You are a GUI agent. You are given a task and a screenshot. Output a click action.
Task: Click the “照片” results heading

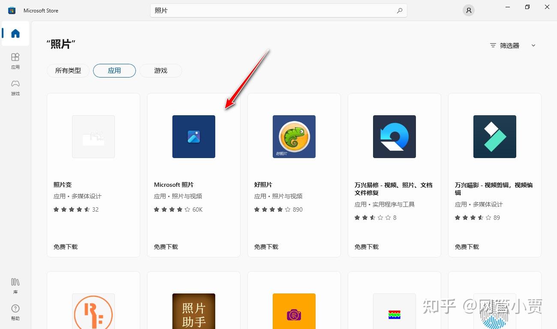[x=61, y=44]
